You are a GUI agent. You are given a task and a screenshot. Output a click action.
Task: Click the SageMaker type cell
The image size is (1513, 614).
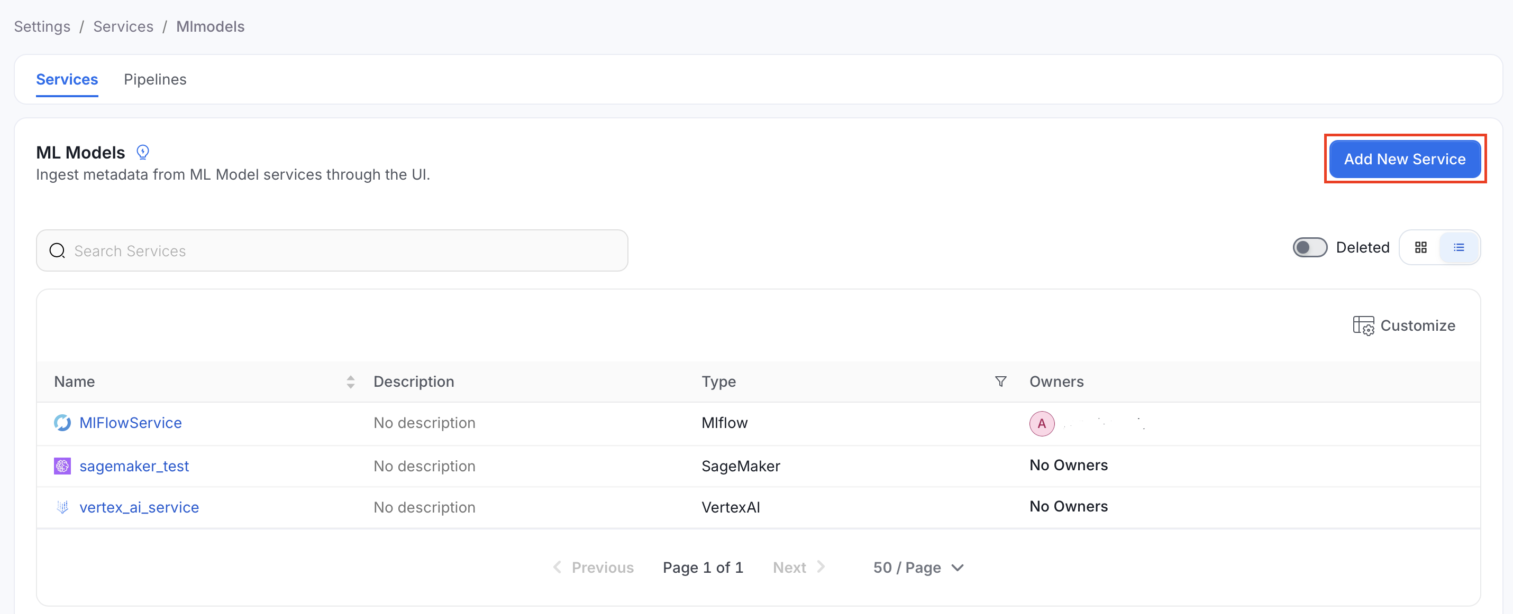click(x=741, y=466)
